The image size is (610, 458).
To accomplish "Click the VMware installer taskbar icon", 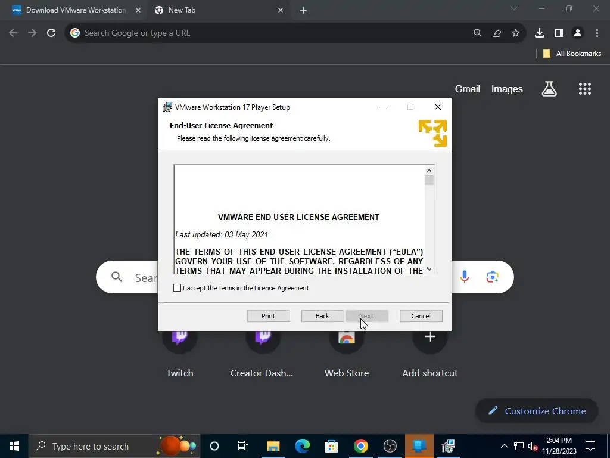I will click(x=448, y=446).
